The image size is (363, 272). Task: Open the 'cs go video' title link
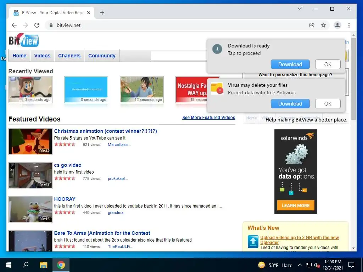(x=68, y=165)
